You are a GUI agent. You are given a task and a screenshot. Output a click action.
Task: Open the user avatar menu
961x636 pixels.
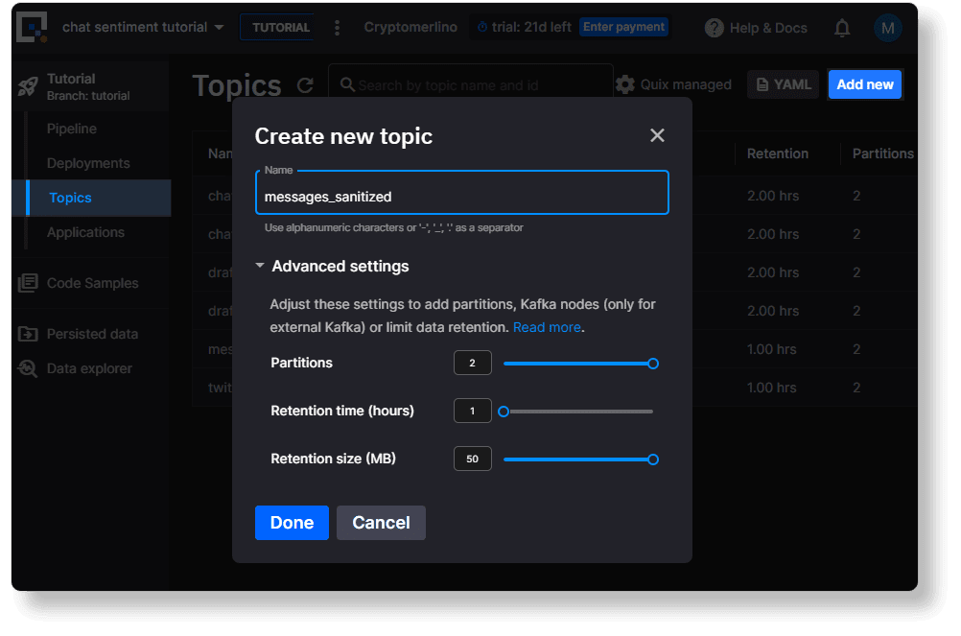888,28
